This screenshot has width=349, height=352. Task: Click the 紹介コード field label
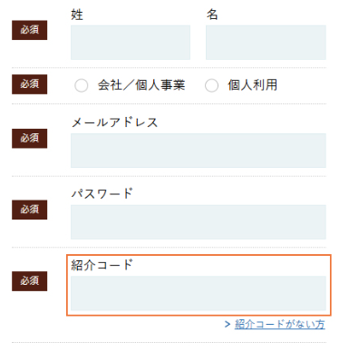click(102, 265)
